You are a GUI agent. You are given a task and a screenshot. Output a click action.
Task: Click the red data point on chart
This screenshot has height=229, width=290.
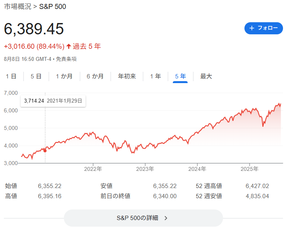pos(45,151)
